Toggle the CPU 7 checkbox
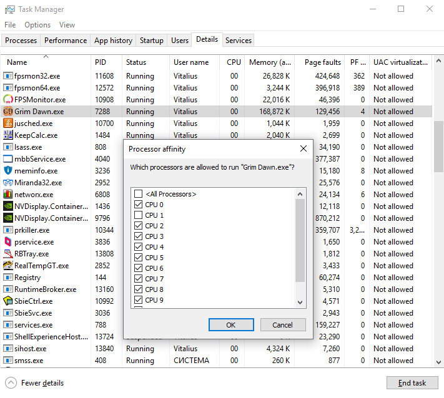This screenshot has height=398, width=444. 138,279
